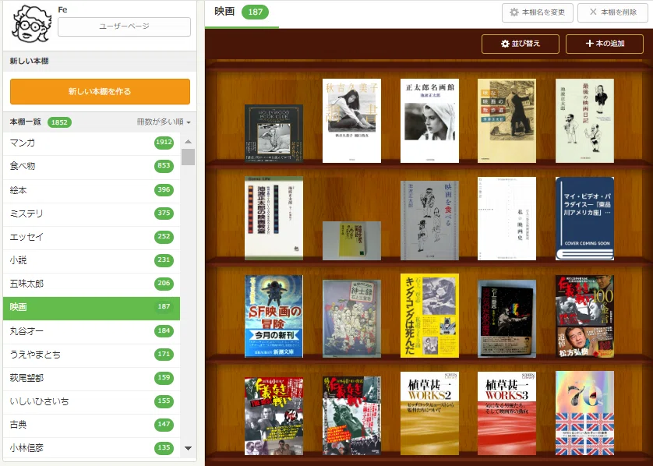Open the 植草甚一 WORKS3 book cover
Image resolution: width=653 pixels, height=466 pixels.
pos(507,414)
